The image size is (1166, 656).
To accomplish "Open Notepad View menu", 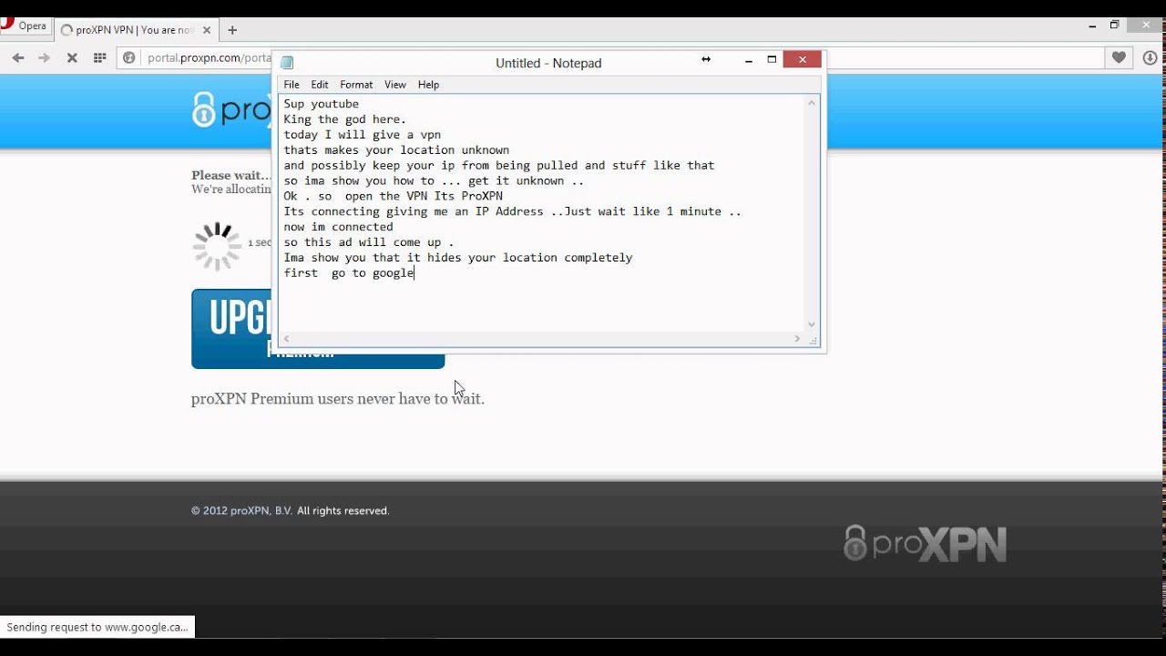I will tap(395, 85).
